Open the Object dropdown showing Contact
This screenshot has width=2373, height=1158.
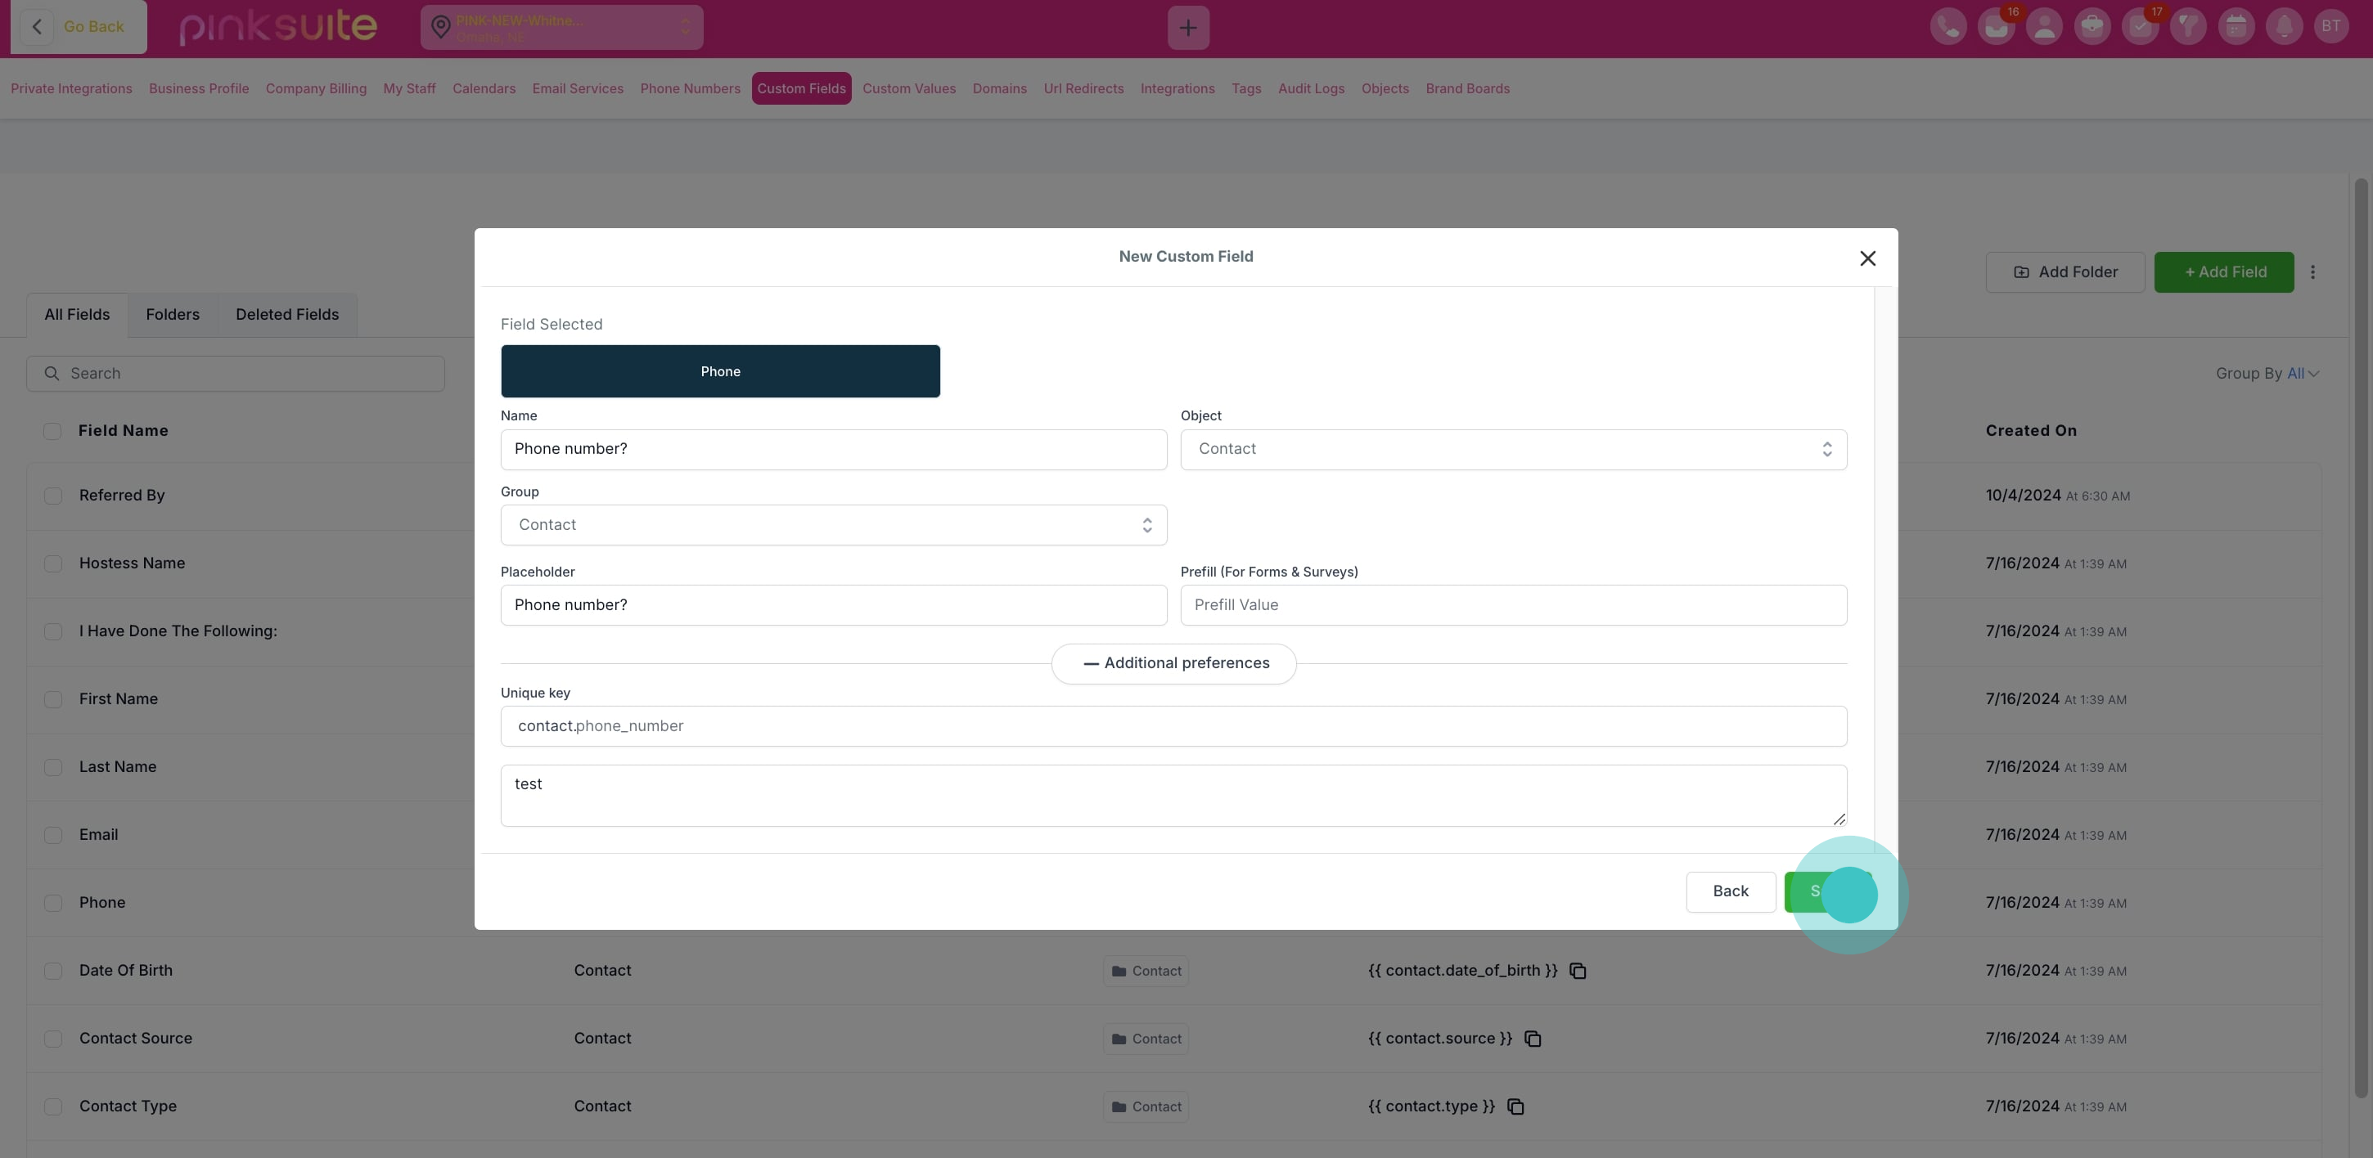[x=1513, y=449]
